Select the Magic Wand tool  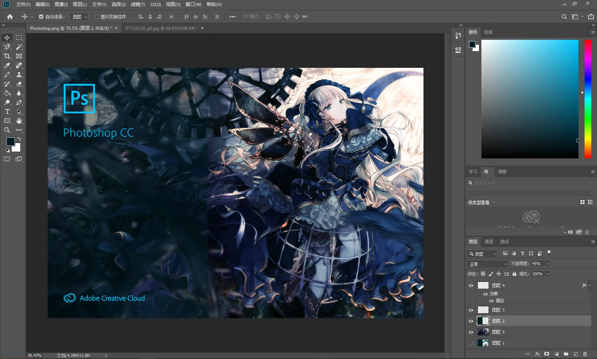[x=19, y=47]
